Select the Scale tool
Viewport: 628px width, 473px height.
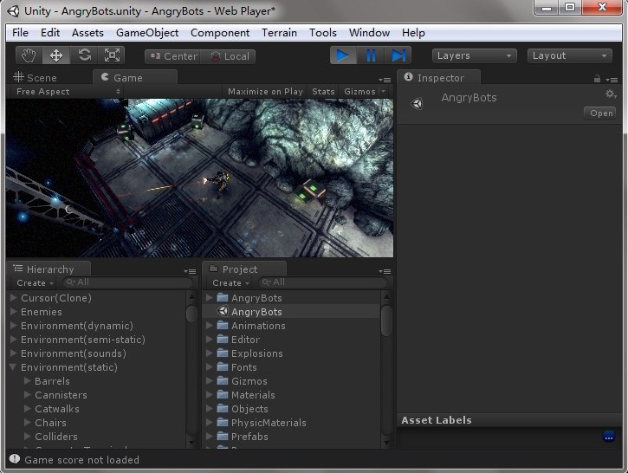click(x=112, y=55)
